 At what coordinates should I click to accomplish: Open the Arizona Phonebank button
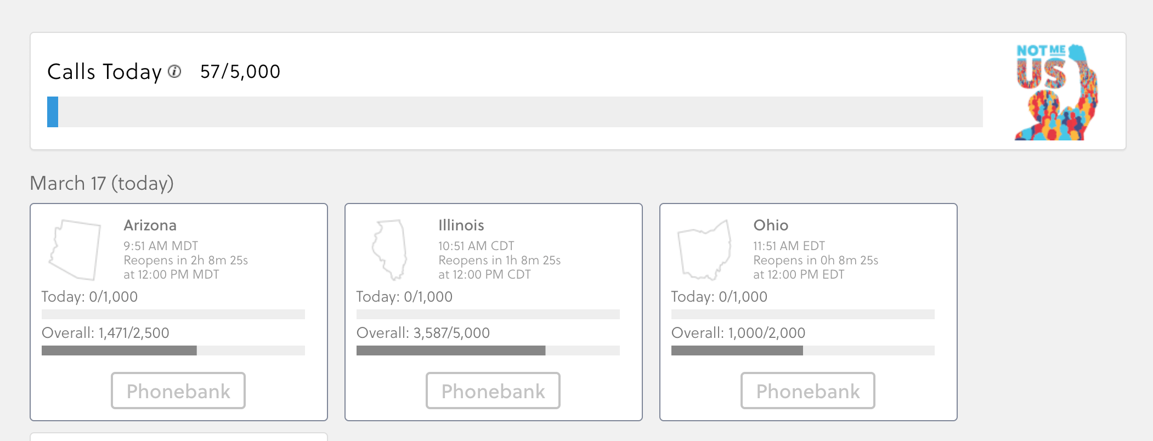tap(178, 391)
